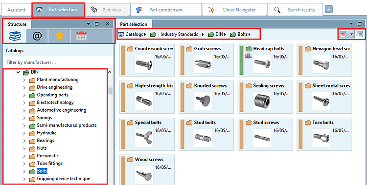Select Automotive engineering in the tree
This screenshot has width=367, height=185.
[x=62, y=110]
